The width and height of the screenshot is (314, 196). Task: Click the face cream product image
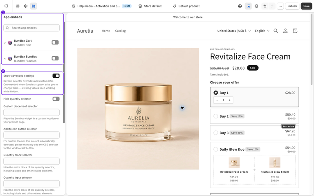[x=138, y=109]
